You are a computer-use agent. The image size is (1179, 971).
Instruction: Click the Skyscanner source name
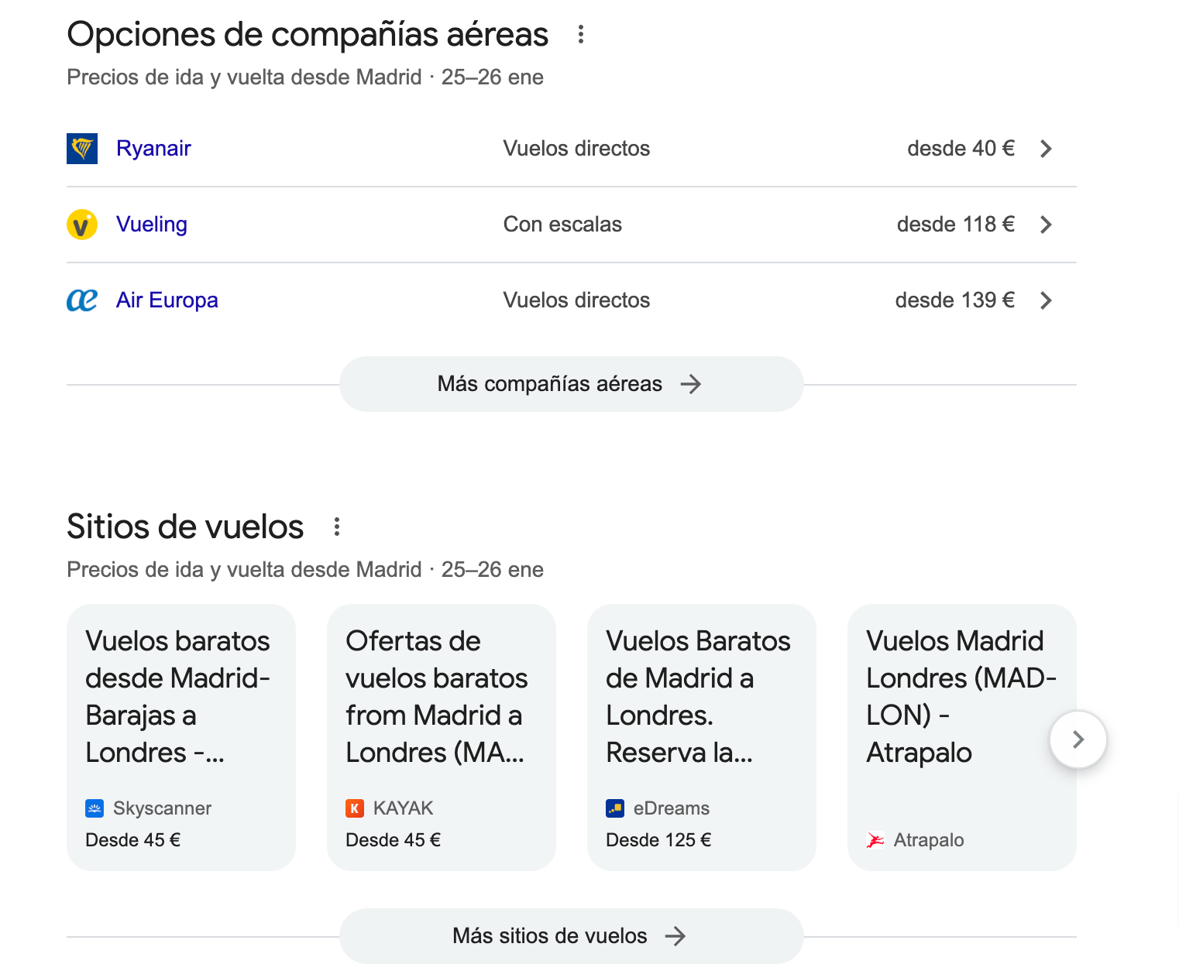(x=162, y=808)
